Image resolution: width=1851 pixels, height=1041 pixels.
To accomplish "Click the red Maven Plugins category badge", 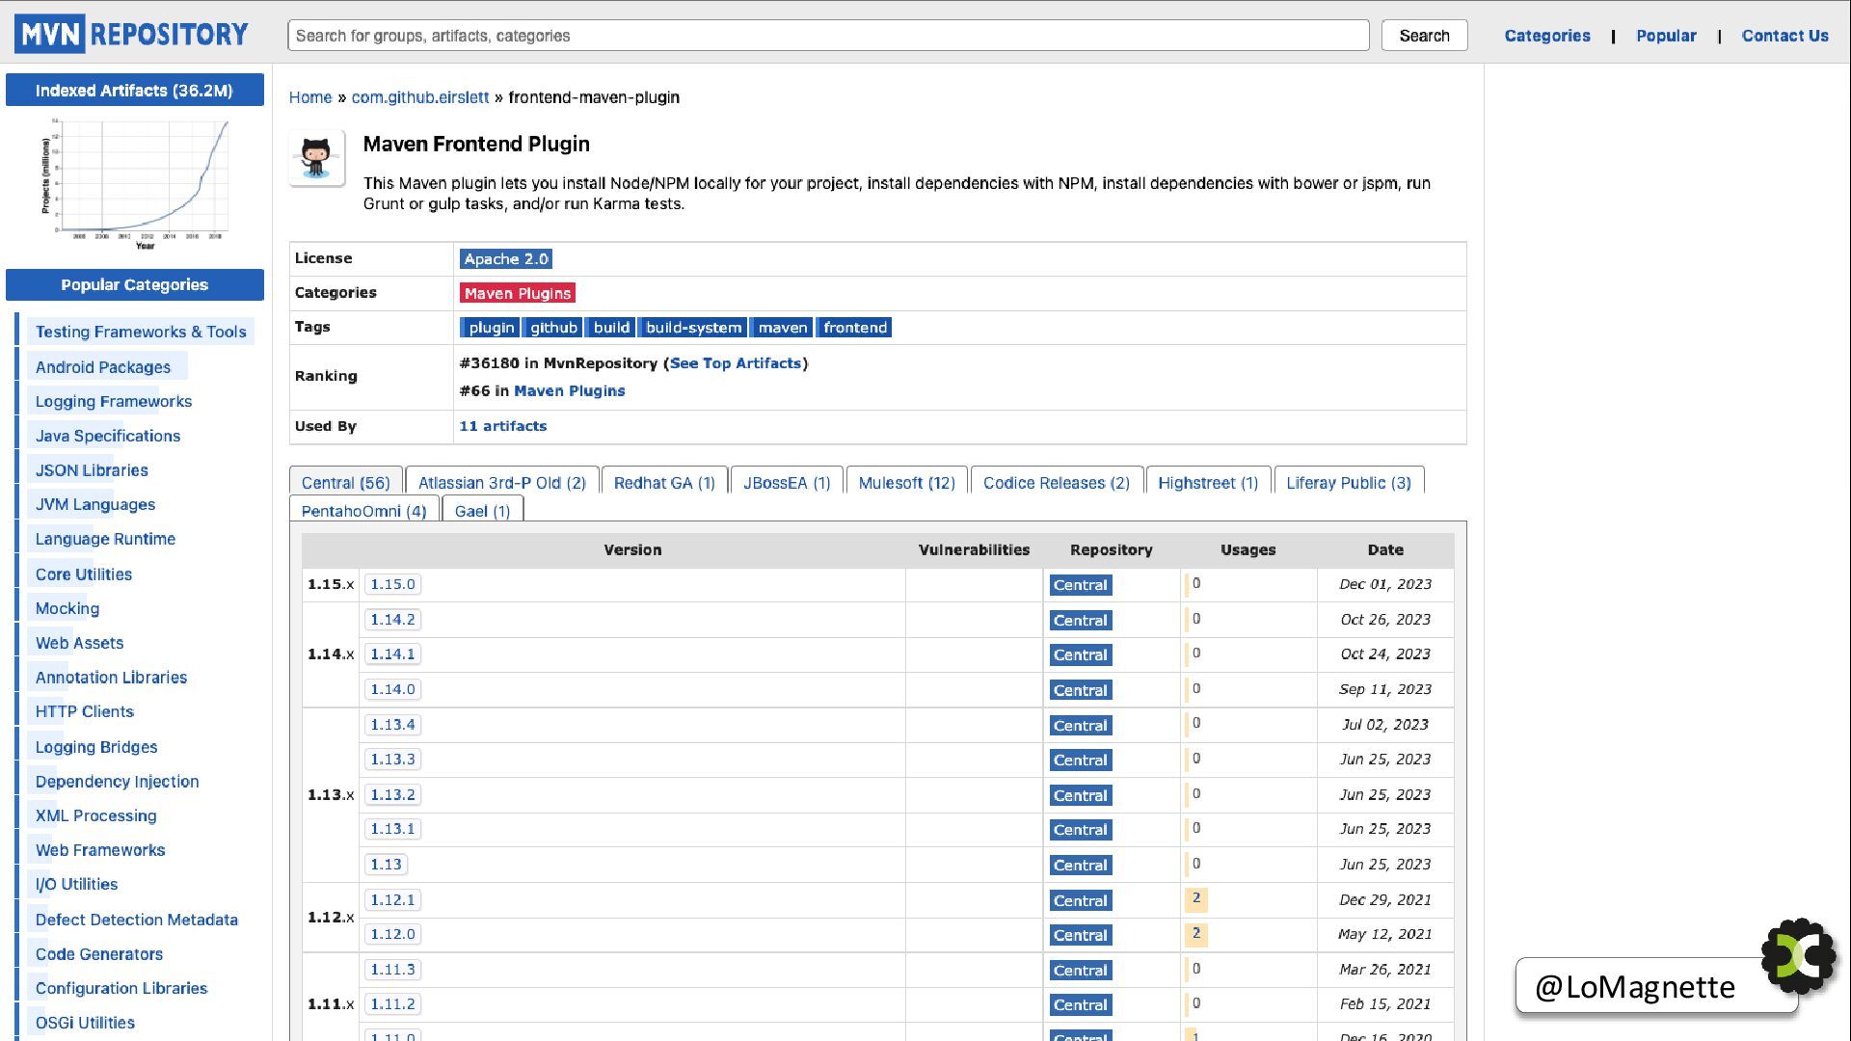I will click(518, 293).
